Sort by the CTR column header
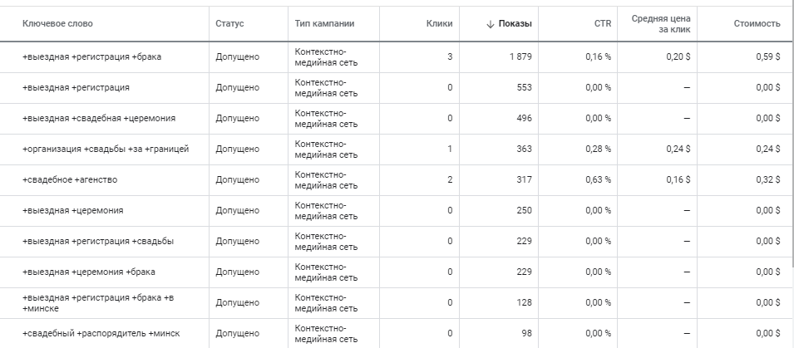Image resolution: width=794 pixels, height=348 pixels. coord(603,24)
